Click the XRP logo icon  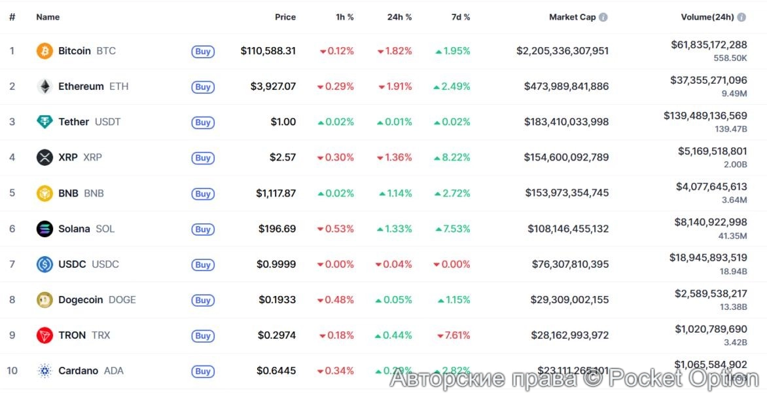(45, 157)
